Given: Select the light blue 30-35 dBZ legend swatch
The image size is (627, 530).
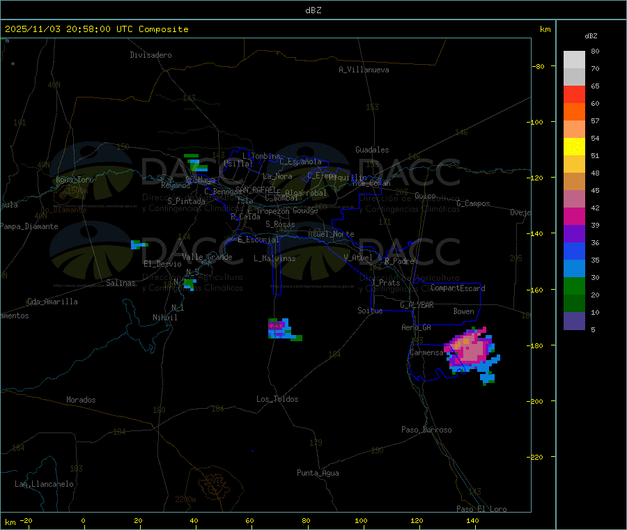Looking at the screenshot, I should 574,269.
